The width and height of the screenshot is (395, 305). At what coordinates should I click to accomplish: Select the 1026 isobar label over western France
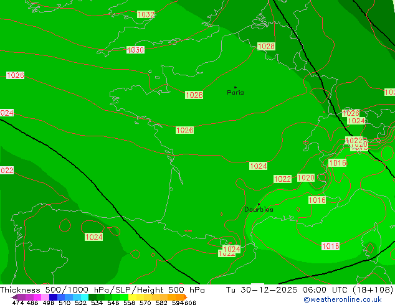184,130
